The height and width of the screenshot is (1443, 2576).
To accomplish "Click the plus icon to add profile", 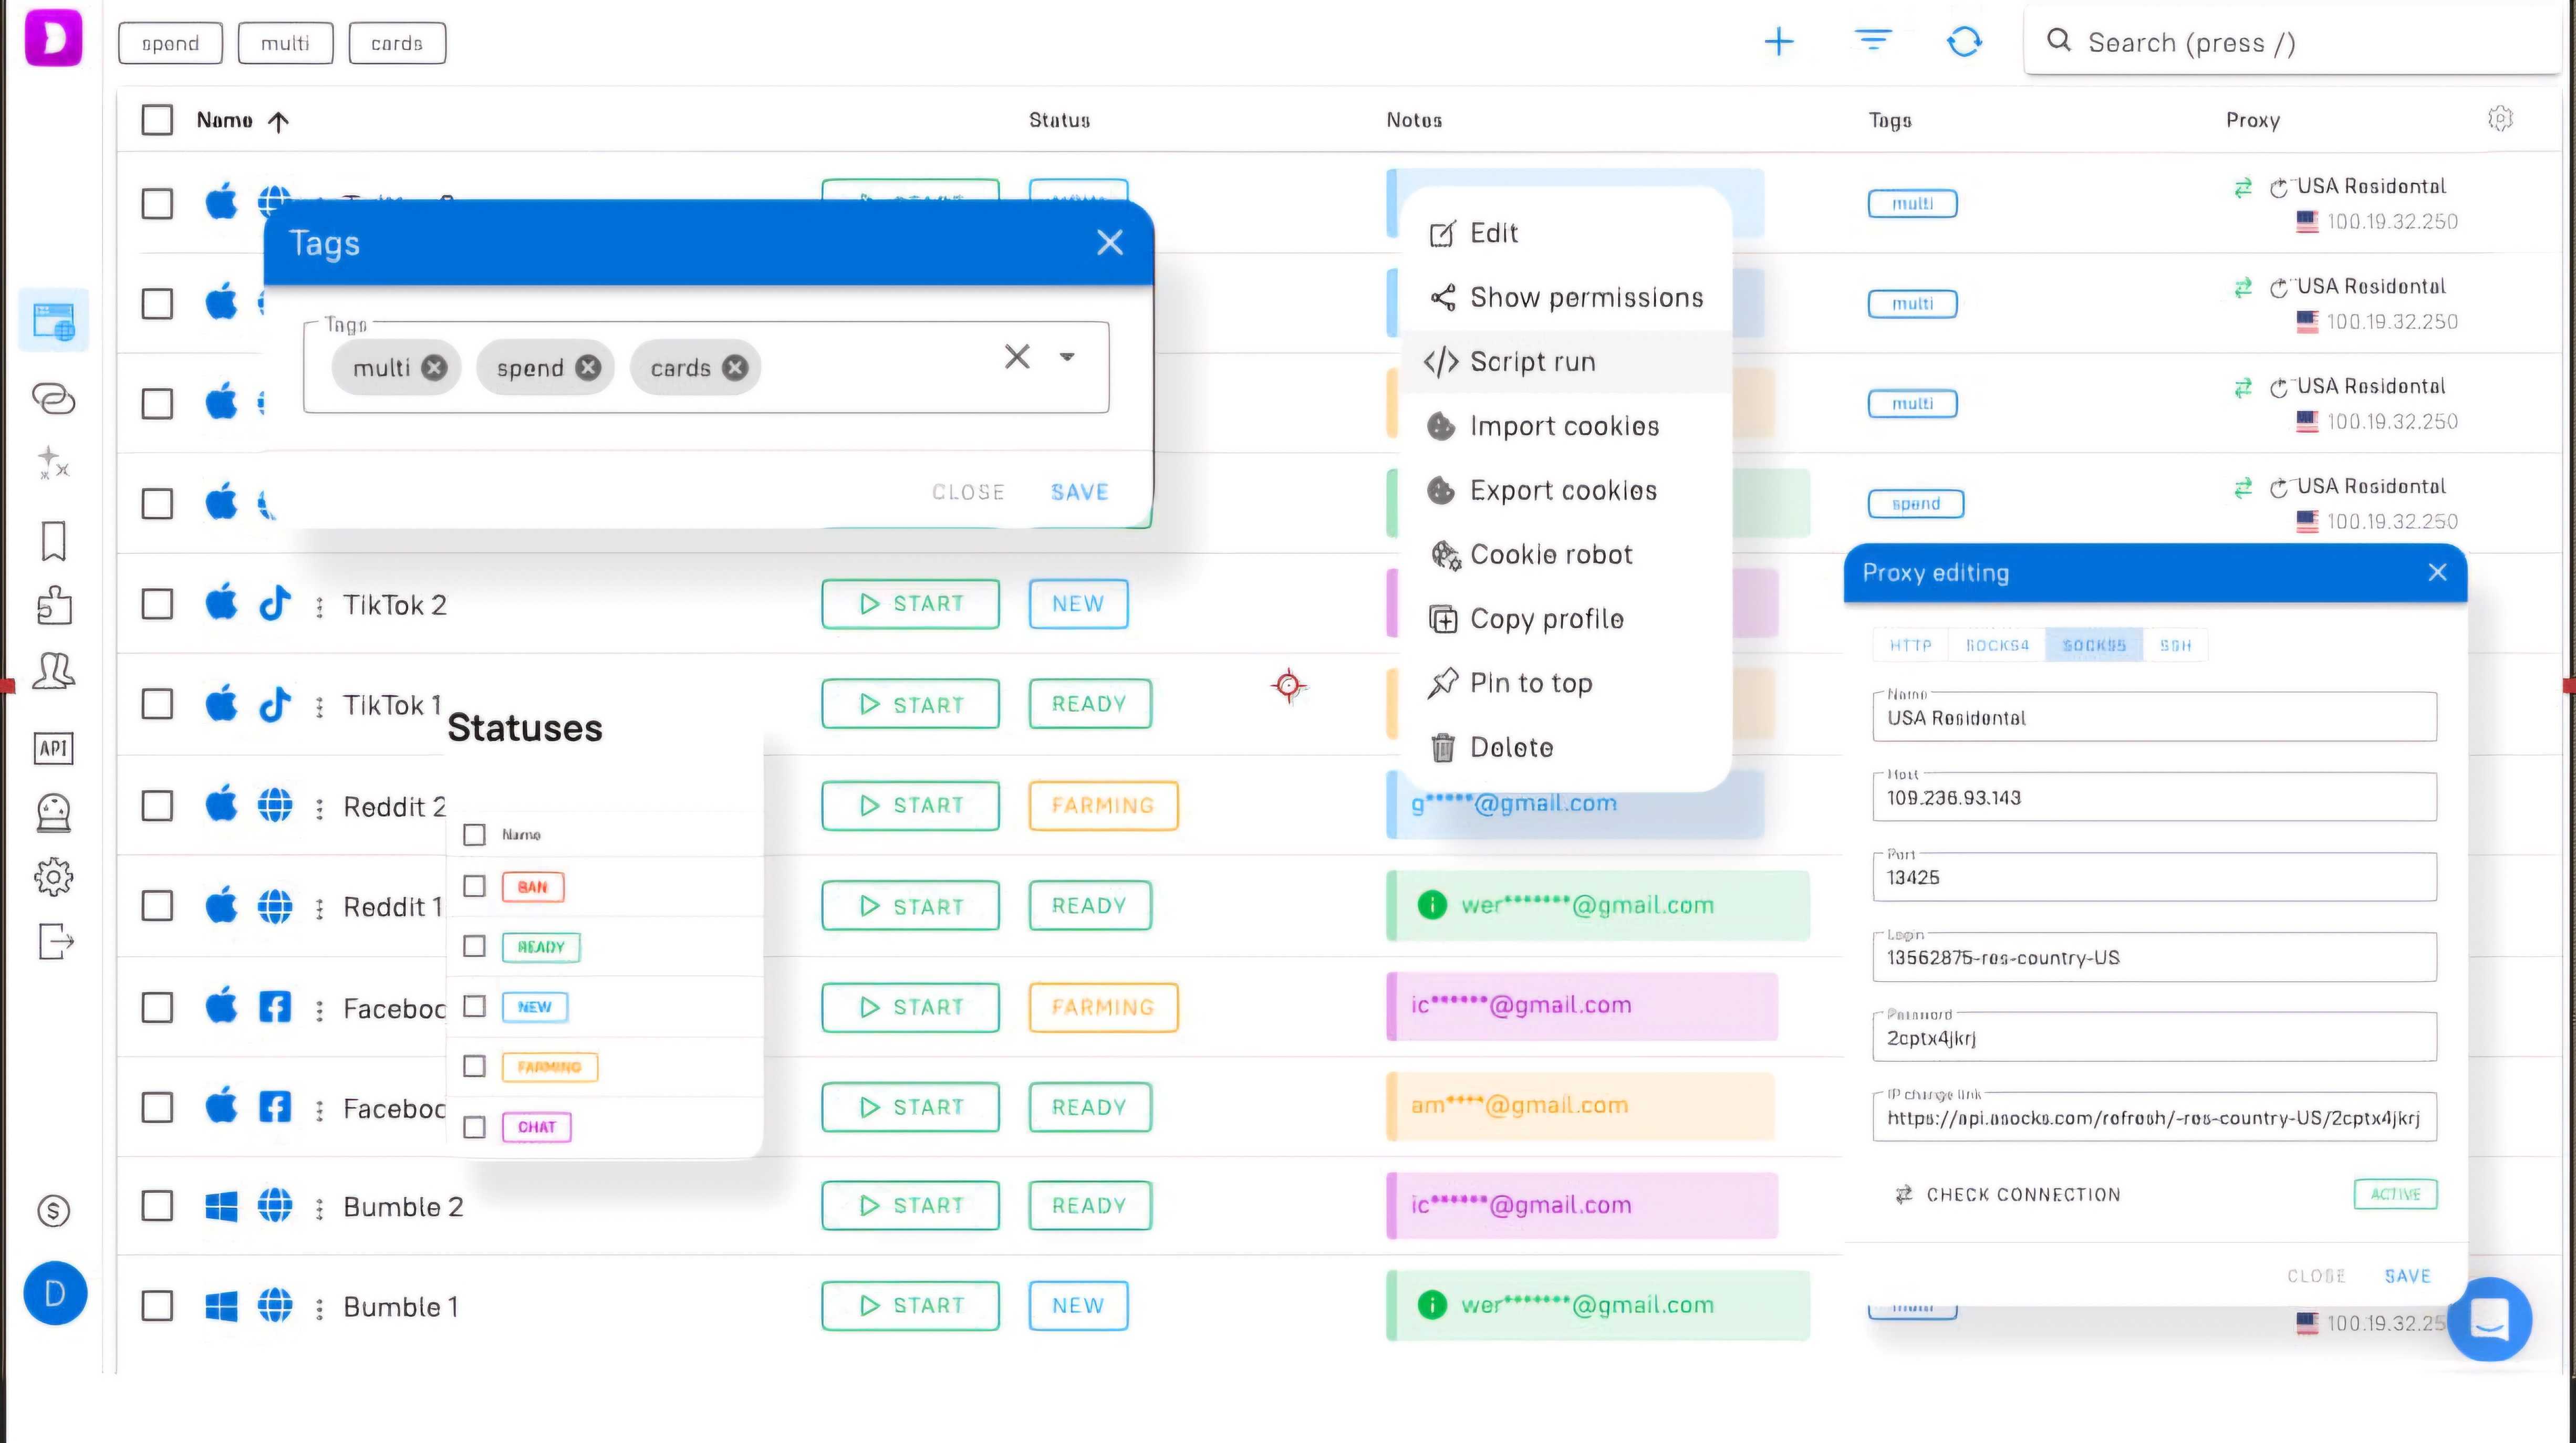I will tap(1778, 42).
